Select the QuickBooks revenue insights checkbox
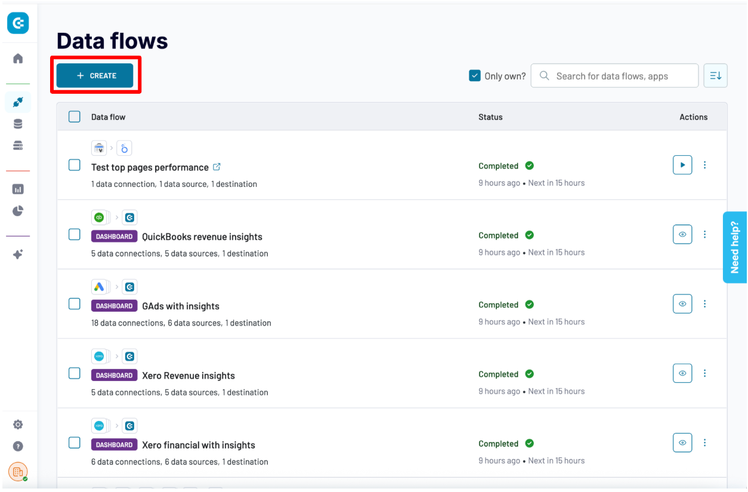748x492 pixels. 75,235
